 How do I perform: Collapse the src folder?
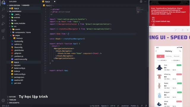(10, 26)
